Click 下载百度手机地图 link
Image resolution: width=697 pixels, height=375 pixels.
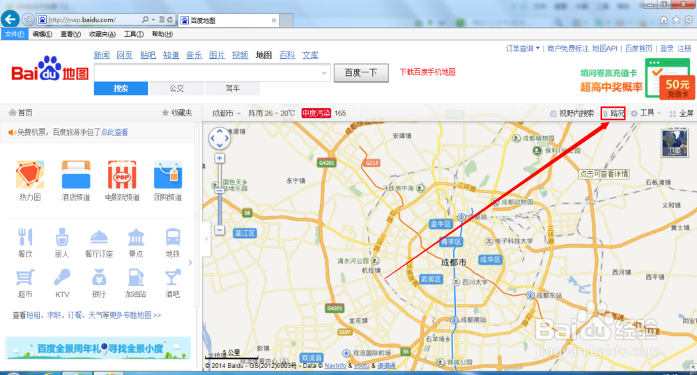coord(428,72)
